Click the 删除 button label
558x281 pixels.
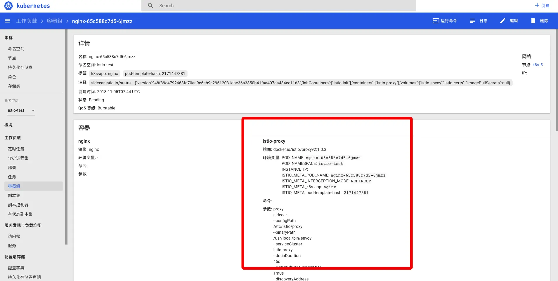(544, 21)
